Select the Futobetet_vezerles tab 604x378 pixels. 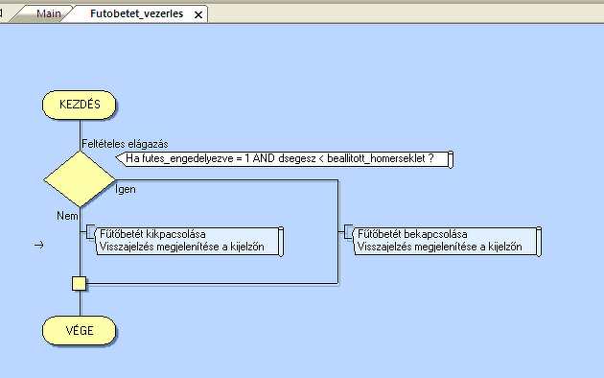click(x=136, y=13)
